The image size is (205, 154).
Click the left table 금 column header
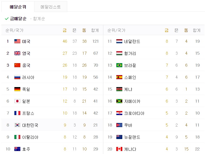65,30
